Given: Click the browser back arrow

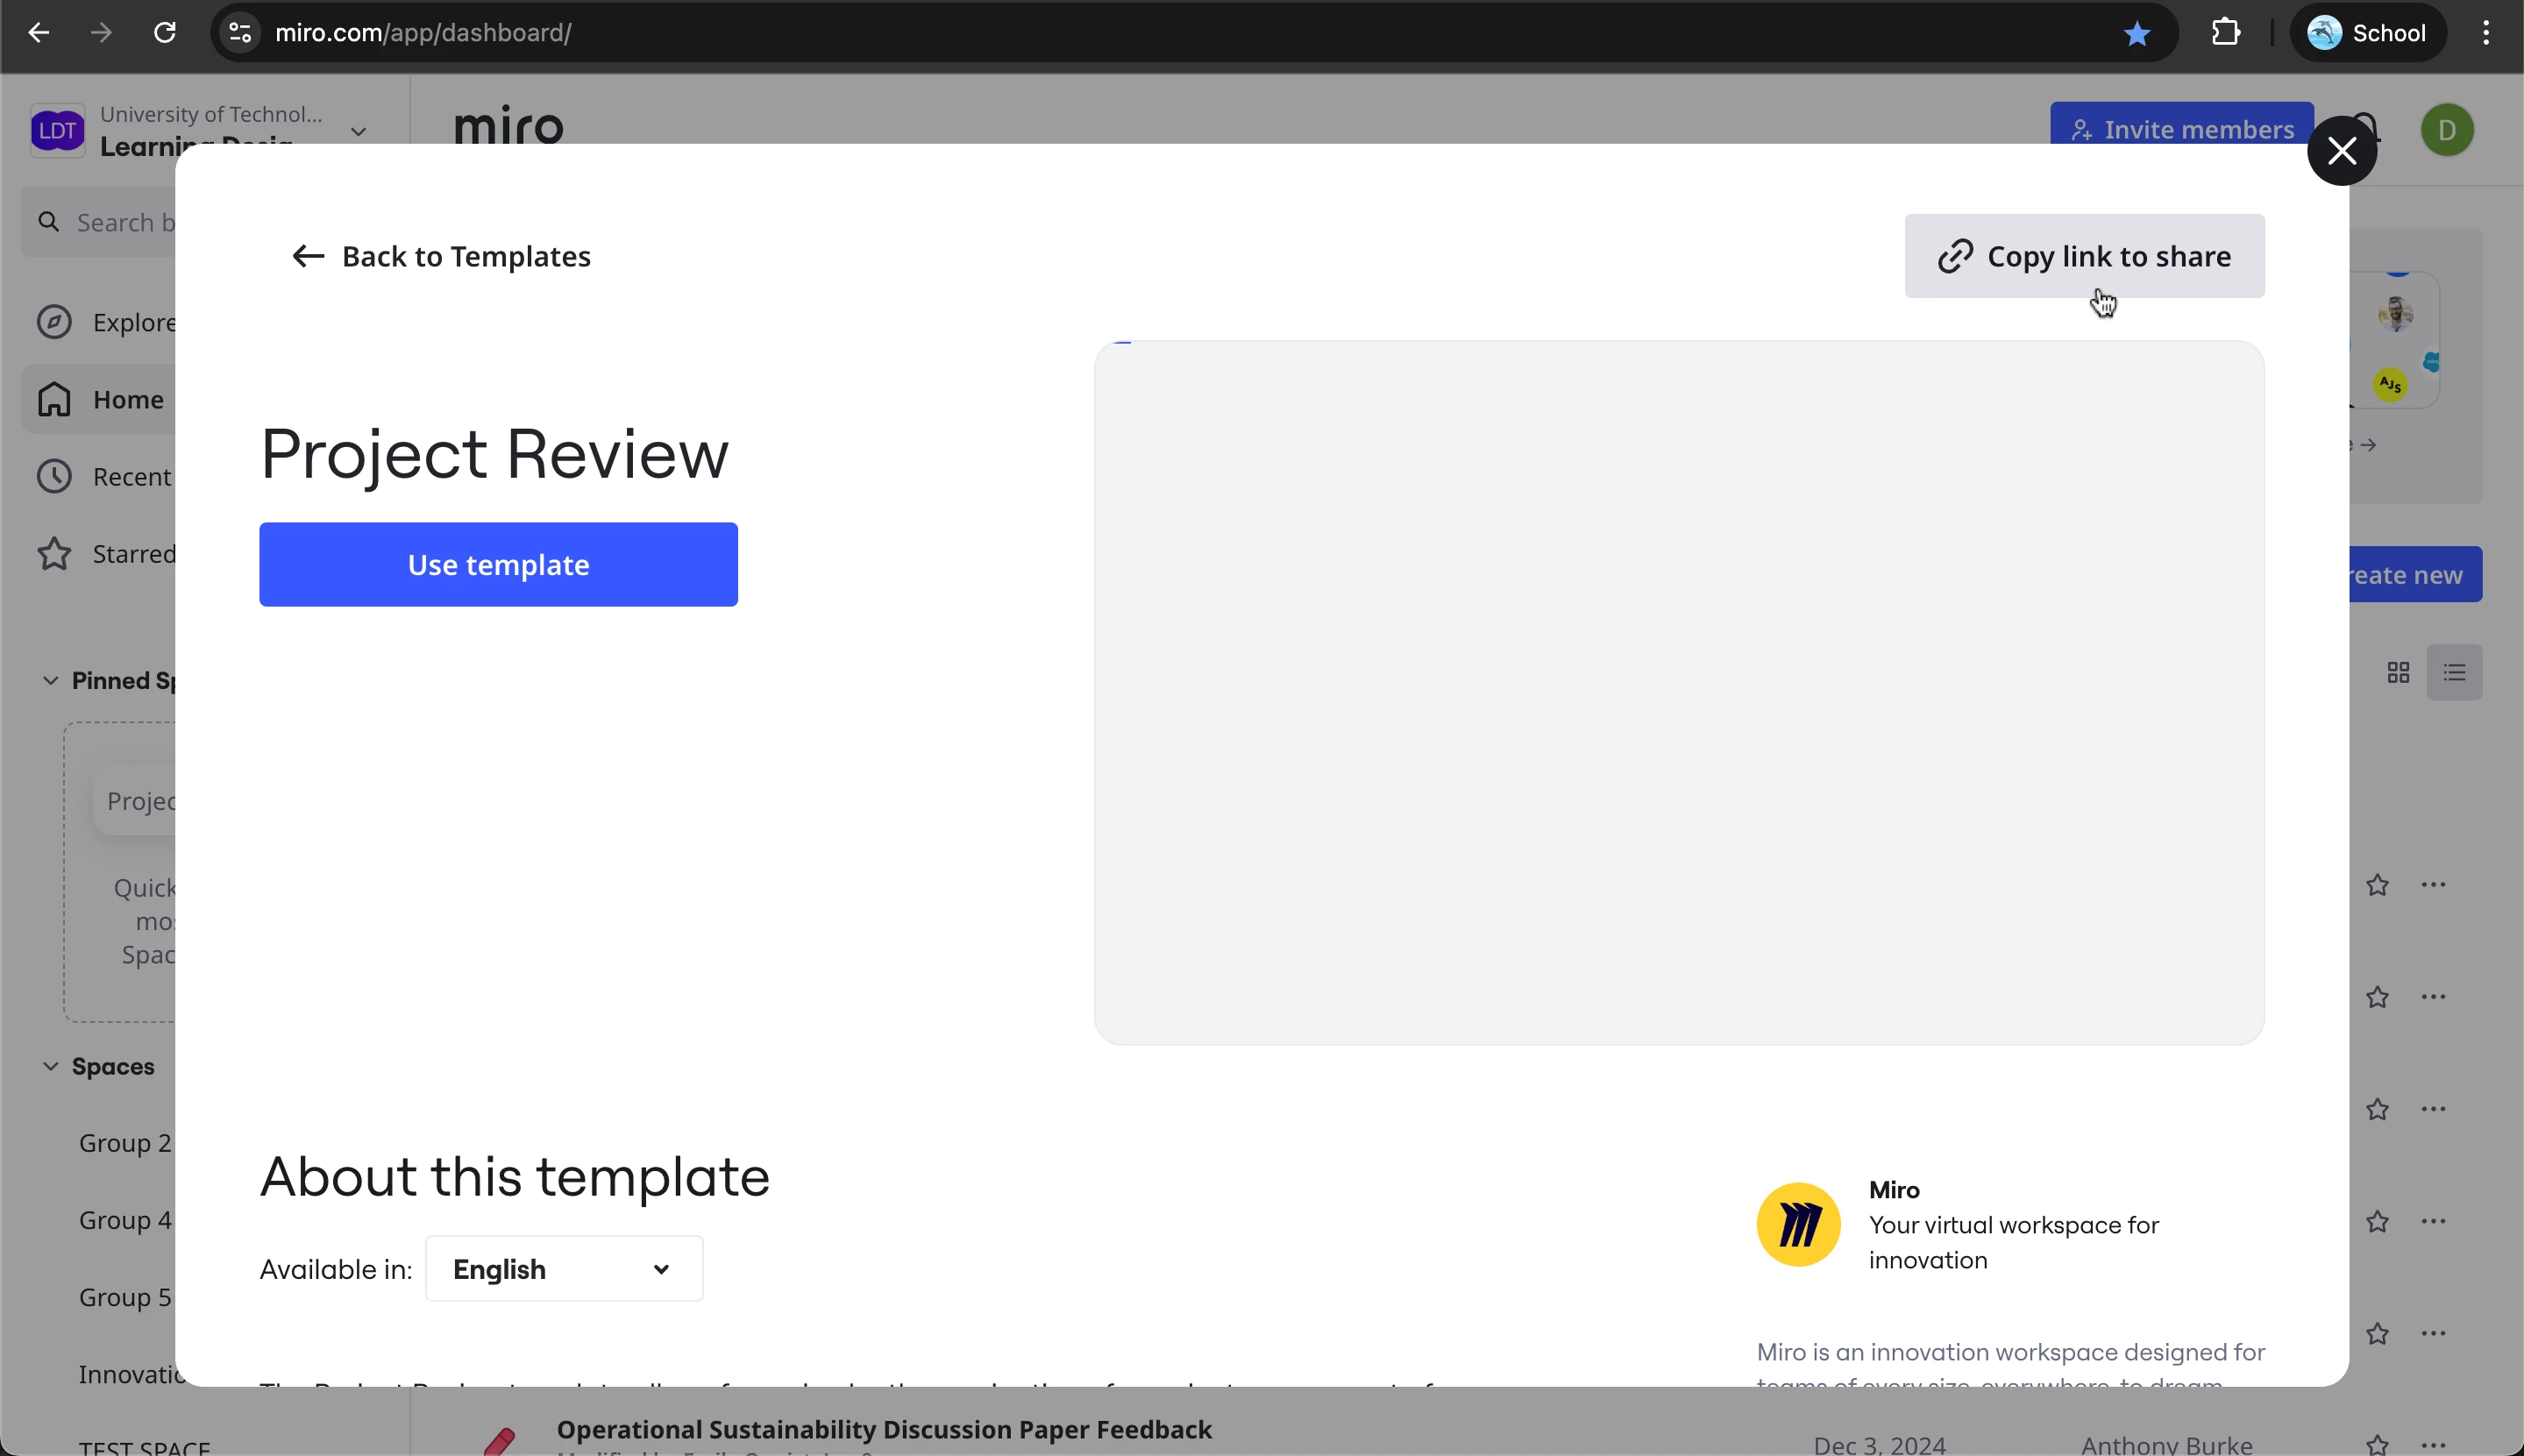Looking at the screenshot, I should point(38,33).
